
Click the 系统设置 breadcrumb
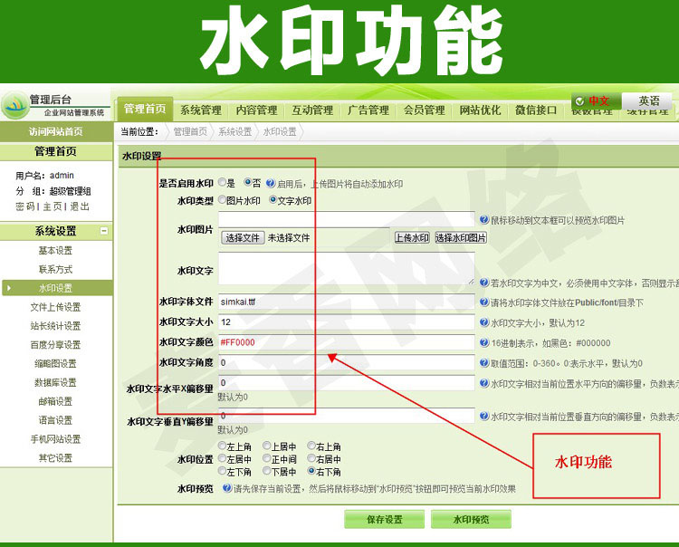coord(234,131)
